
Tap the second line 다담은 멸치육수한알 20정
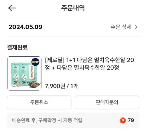(x=88, y=68)
